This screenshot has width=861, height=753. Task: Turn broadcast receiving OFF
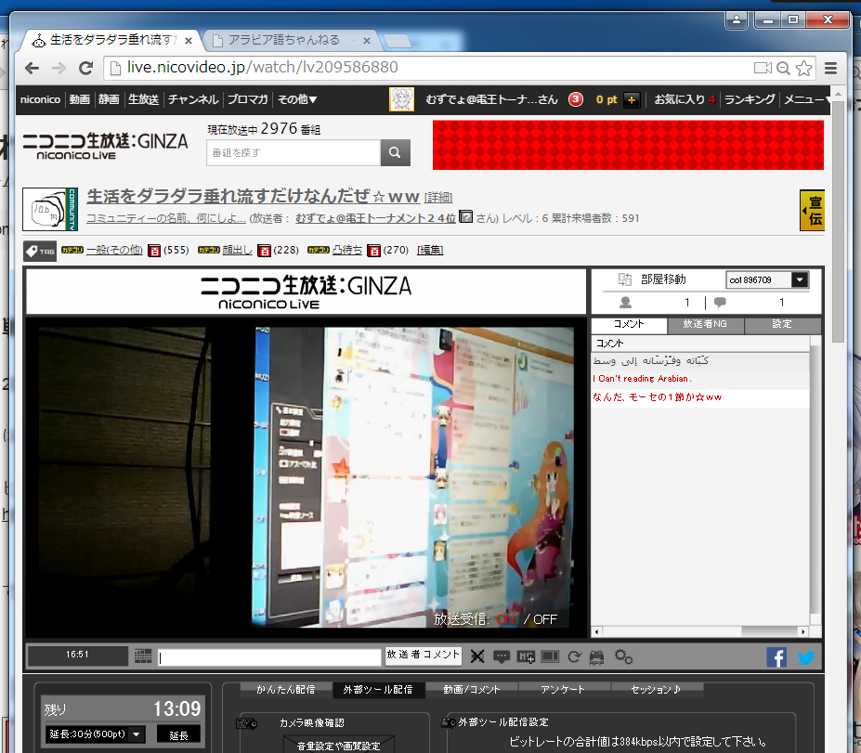(544, 619)
